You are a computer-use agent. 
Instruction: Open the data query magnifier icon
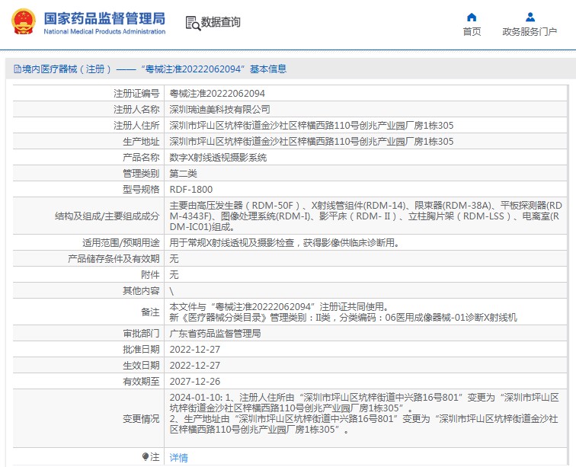coord(193,23)
